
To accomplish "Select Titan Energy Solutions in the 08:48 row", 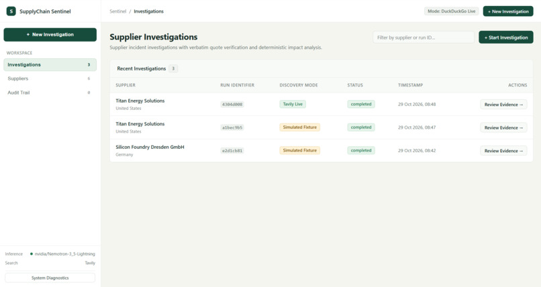I will (140, 101).
